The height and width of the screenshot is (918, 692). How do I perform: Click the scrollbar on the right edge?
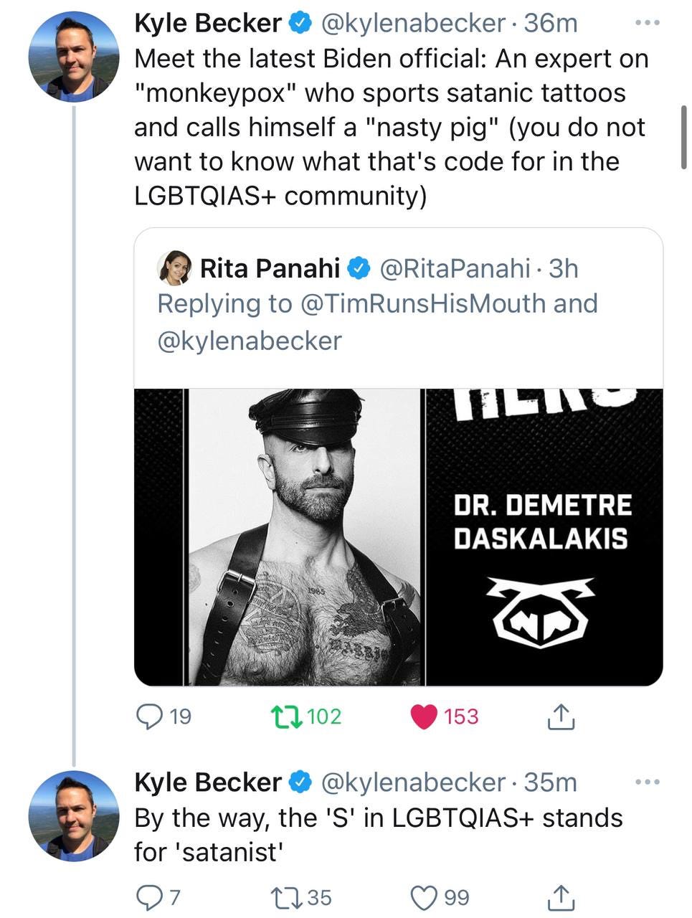point(683,138)
